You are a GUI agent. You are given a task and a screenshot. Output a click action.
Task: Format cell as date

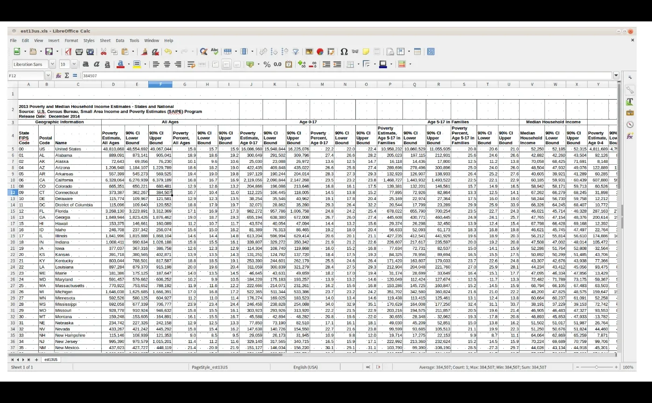point(289,64)
